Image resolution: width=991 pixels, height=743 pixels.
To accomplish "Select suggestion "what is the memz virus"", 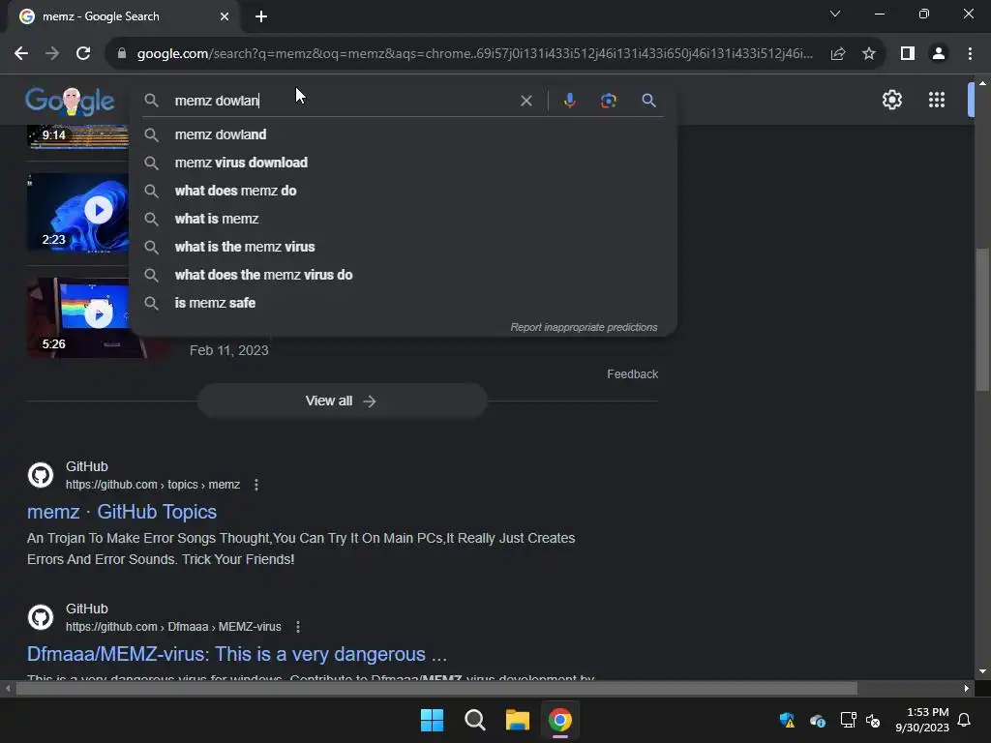I will 403,247.
